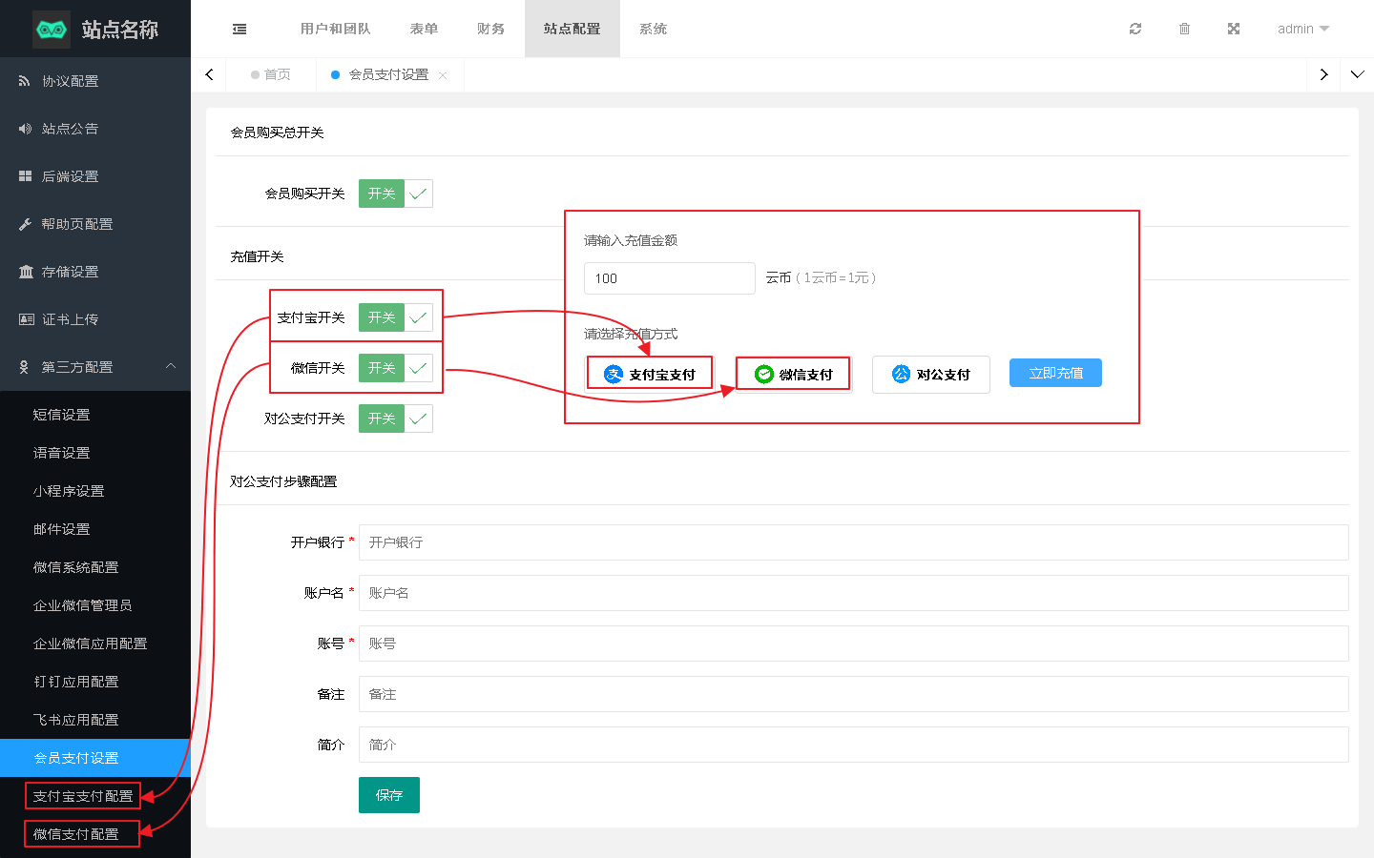Click the 开户银行 input field

[853, 542]
